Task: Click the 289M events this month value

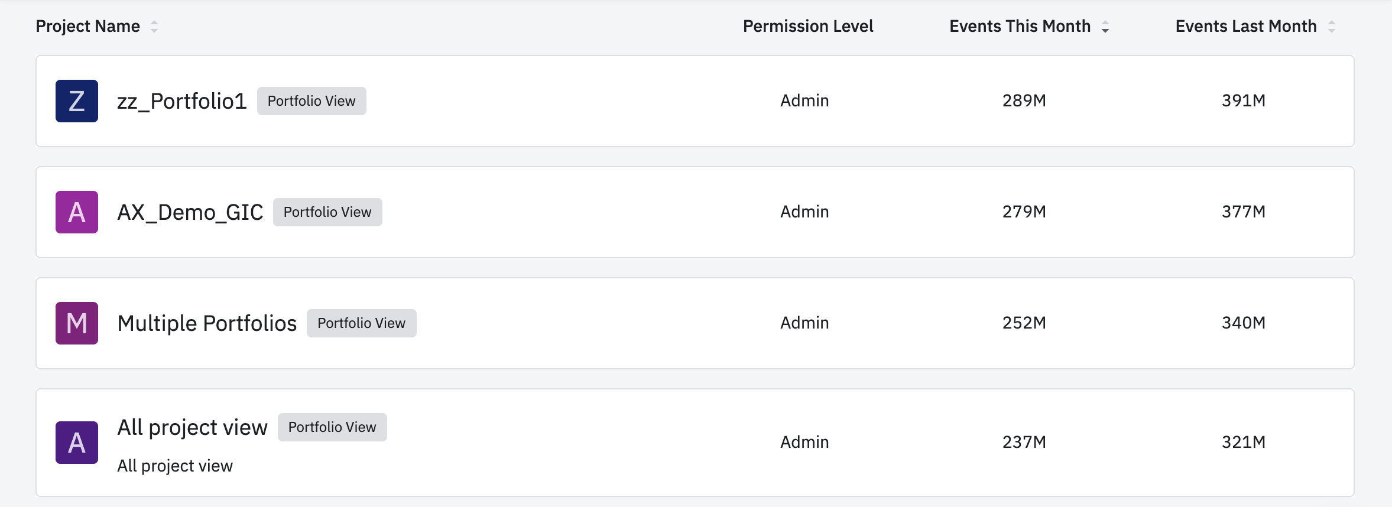Action: (x=1024, y=101)
